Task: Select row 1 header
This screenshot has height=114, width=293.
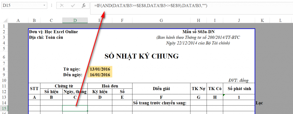Action: click(4, 26)
